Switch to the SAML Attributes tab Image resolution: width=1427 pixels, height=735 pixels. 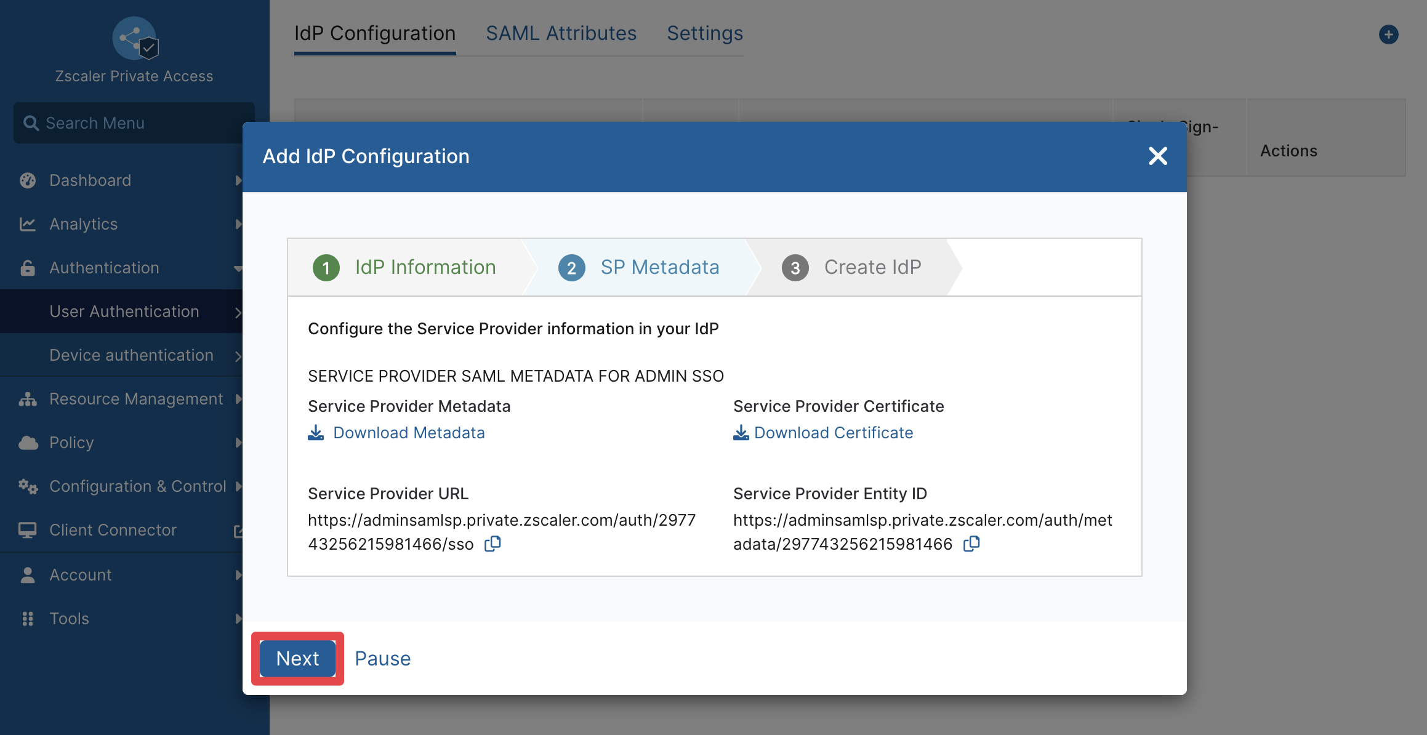click(561, 33)
